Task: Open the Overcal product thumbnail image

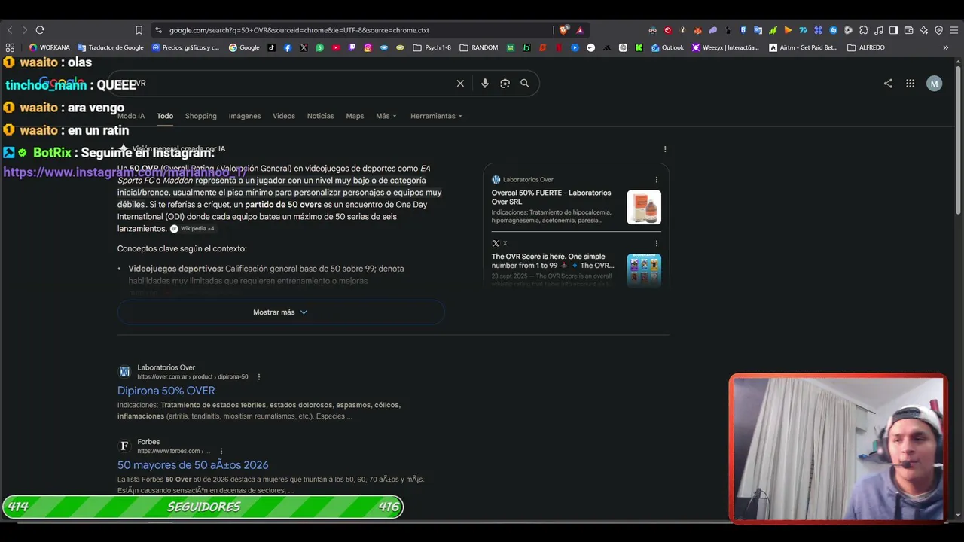Action: coord(644,207)
